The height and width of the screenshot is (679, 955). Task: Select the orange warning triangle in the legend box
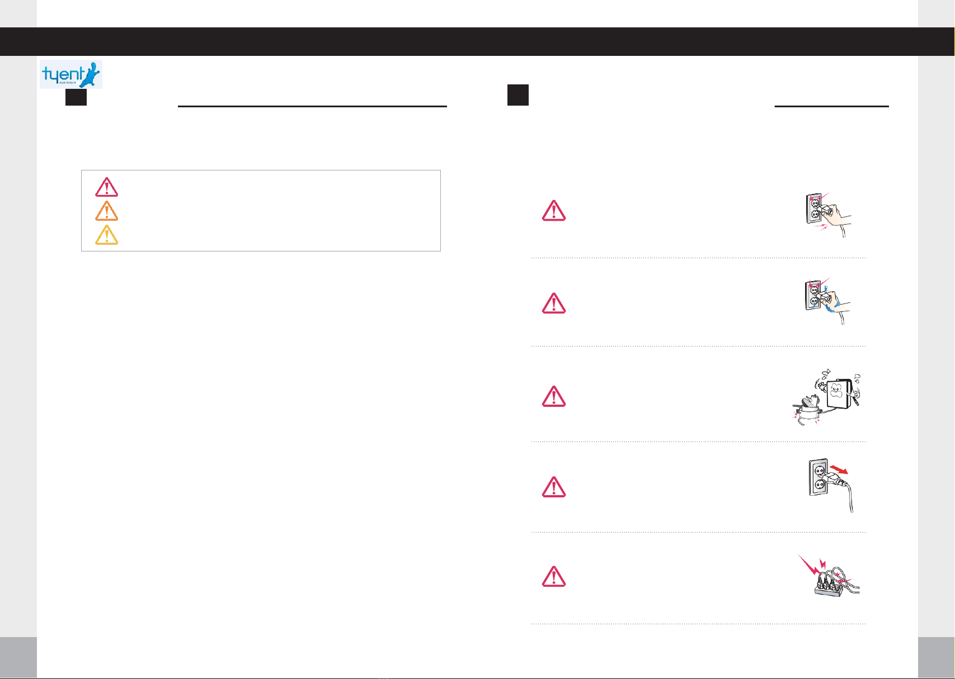pos(106,211)
